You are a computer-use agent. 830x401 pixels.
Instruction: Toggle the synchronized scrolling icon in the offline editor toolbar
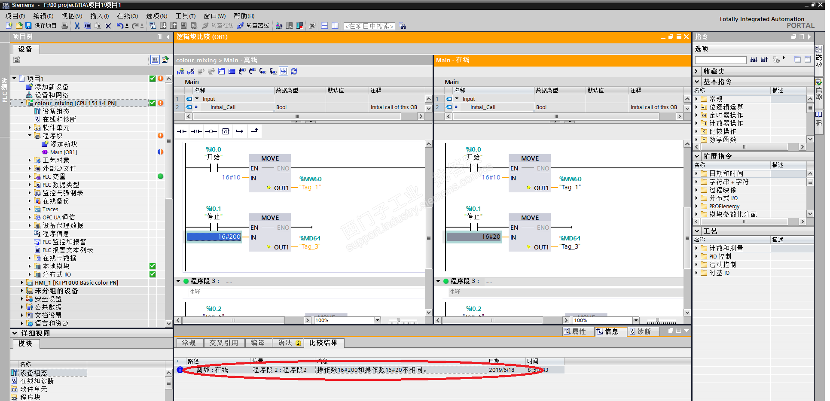tap(284, 71)
